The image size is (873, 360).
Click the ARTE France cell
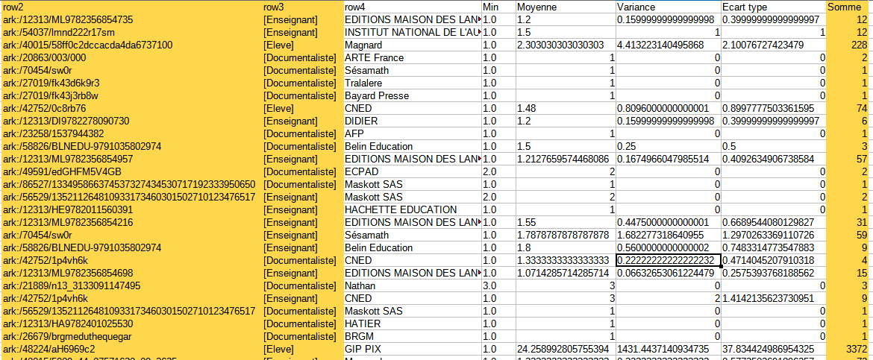(411, 57)
